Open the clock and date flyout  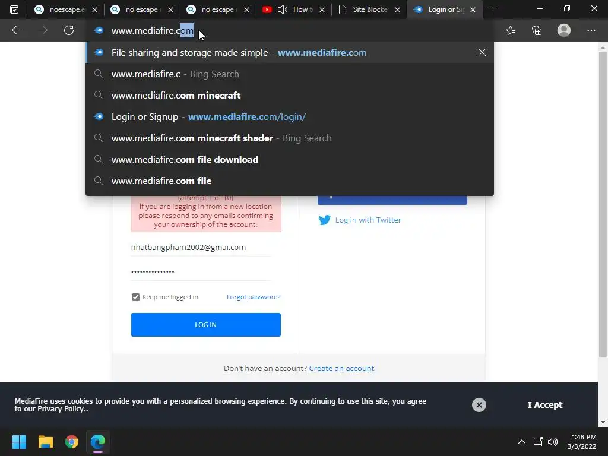point(582,442)
